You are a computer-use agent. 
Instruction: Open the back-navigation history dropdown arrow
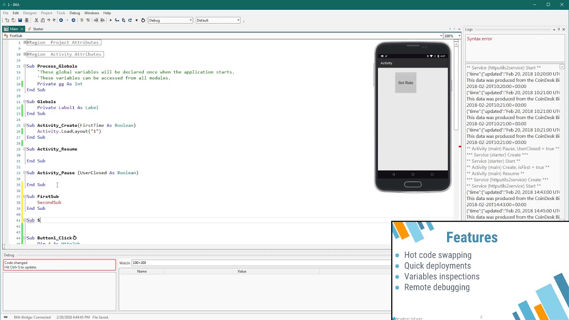[67, 20]
